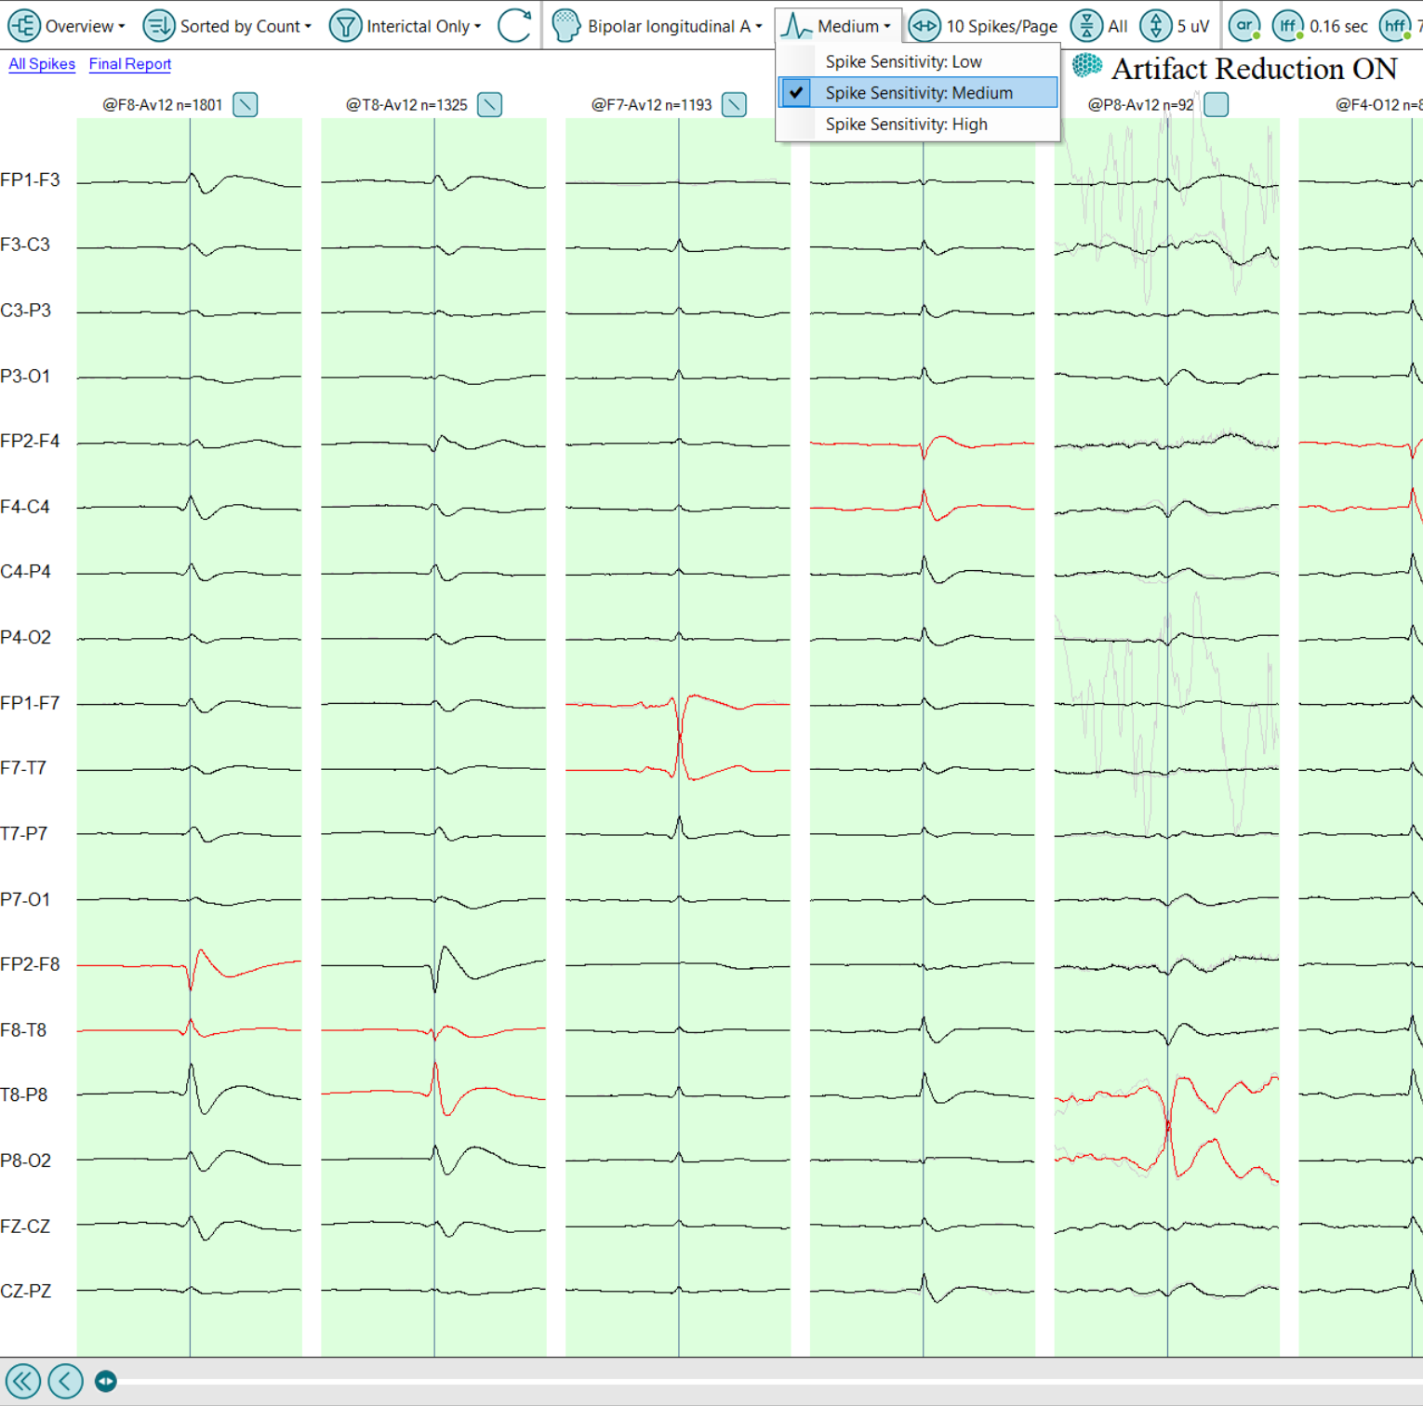Click the FP2-F4 channel label
The width and height of the screenshot is (1423, 1406).
31,441
